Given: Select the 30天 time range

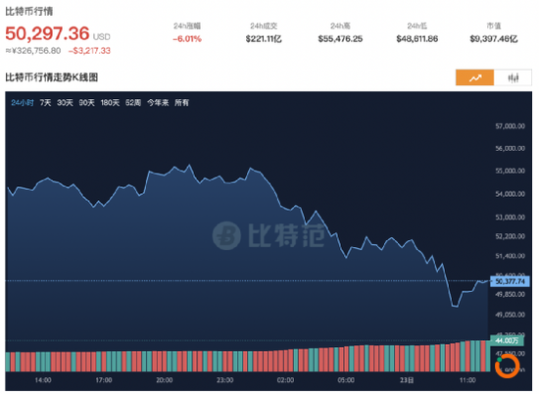Looking at the screenshot, I should point(65,103).
